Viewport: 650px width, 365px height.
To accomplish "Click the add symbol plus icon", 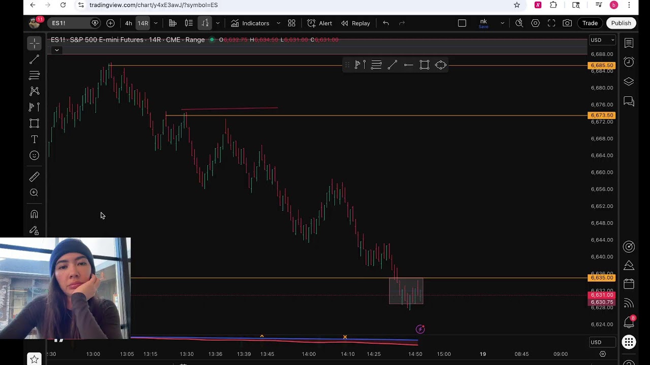I will 110,23.
